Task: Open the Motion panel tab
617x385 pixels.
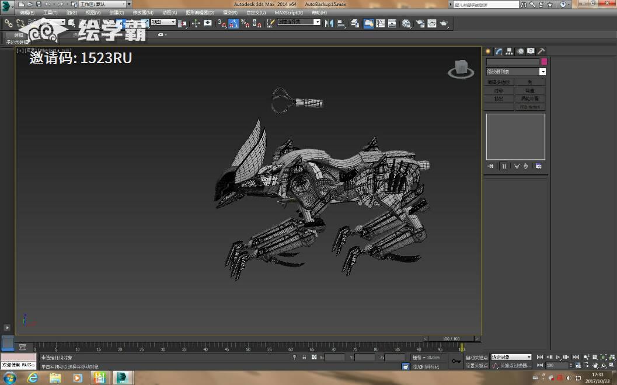Action: pos(520,51)
